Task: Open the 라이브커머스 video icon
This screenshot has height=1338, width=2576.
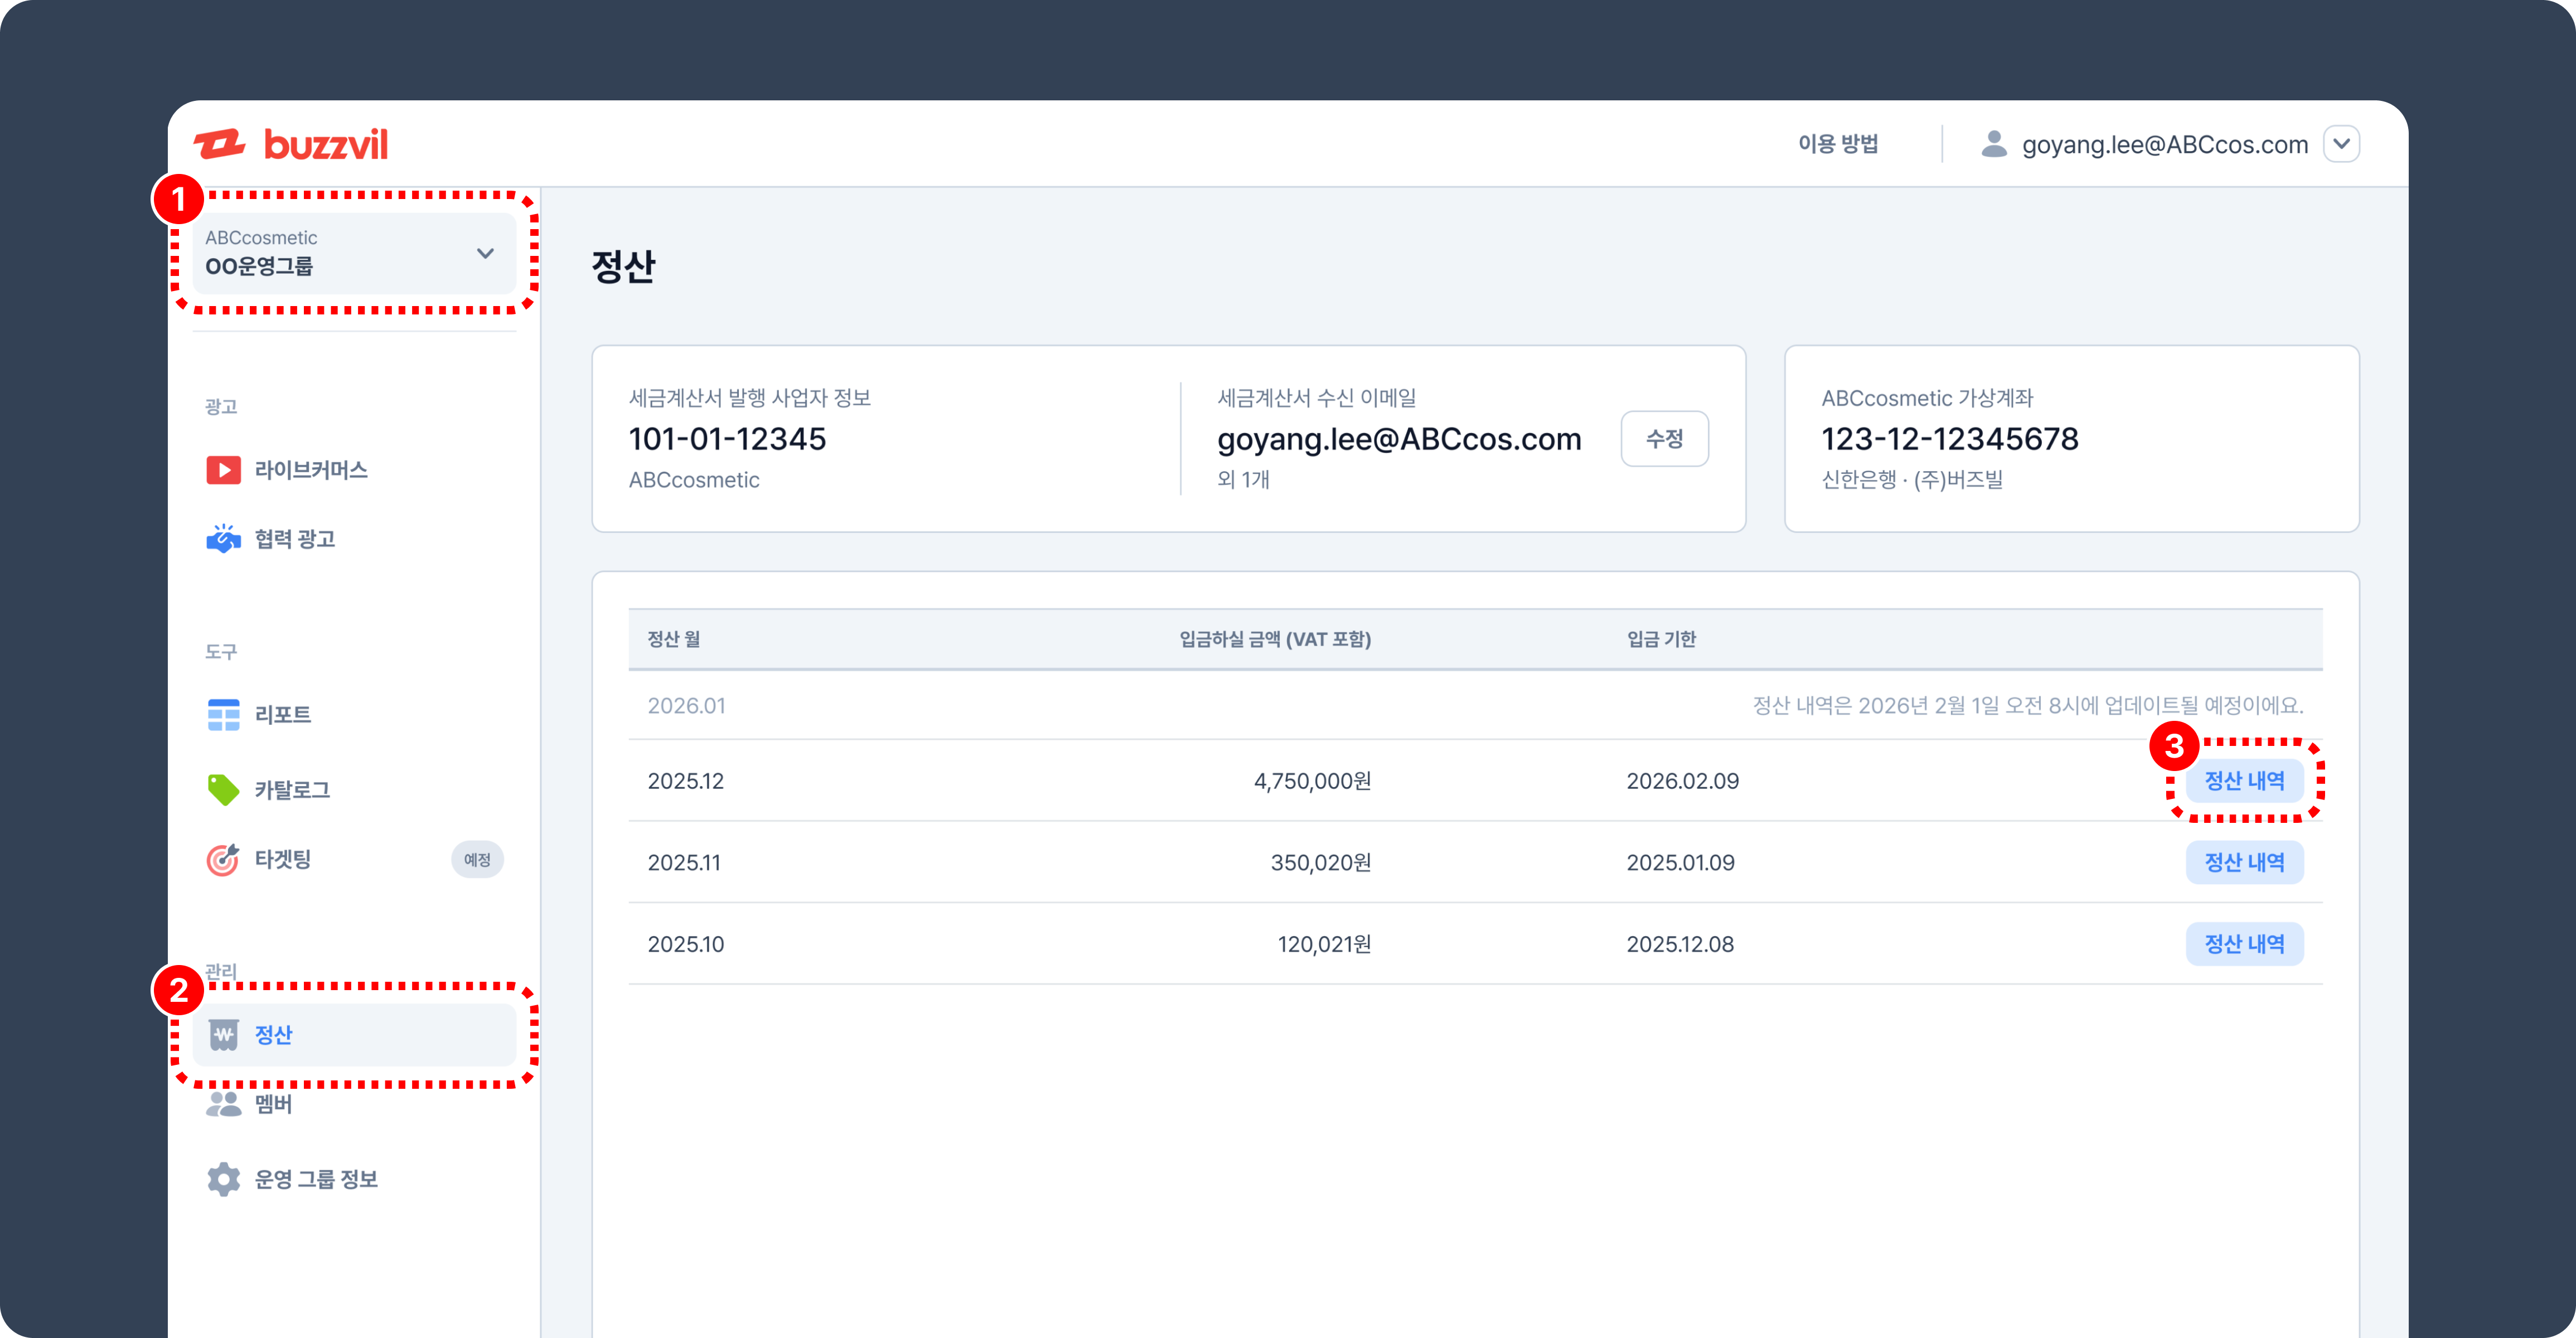Action: click(223, 470)
